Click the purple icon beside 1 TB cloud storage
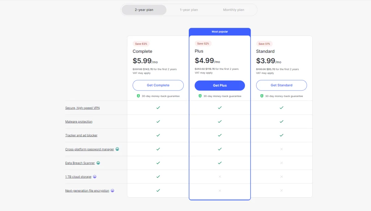The image size is (371, 211). click(x=95, y=177)
